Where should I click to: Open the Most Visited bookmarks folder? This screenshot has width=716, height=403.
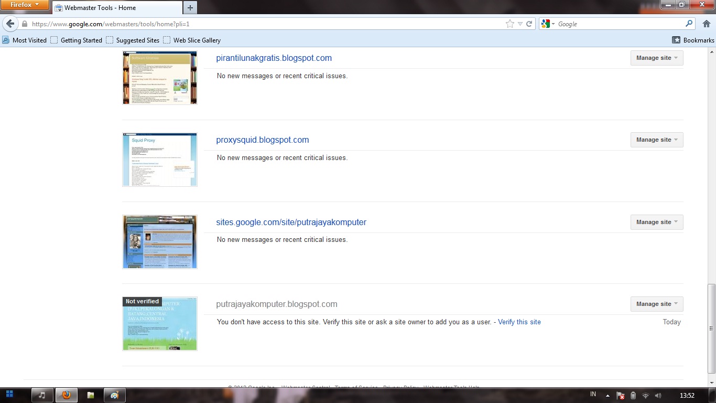pos(25,40)
